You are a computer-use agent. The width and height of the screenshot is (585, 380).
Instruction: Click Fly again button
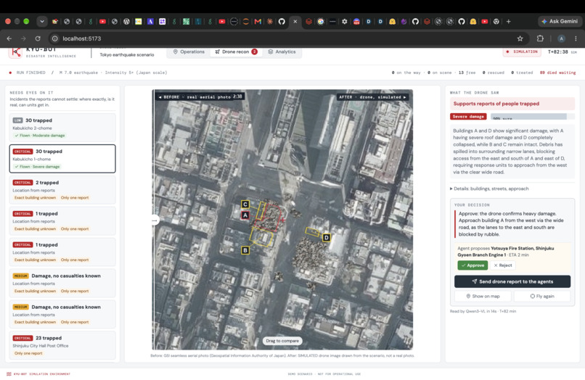coord(542,296)
